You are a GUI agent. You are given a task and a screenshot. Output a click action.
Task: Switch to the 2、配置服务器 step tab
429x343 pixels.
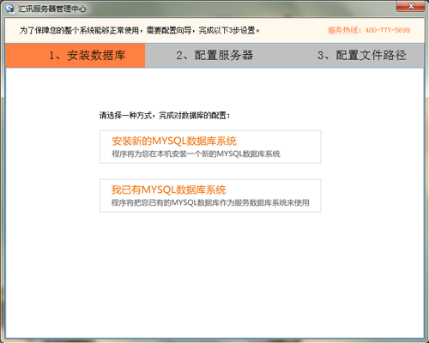[214, 56]
